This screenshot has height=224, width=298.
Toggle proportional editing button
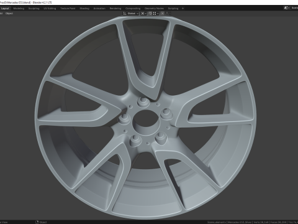click(x=163, y=14)
